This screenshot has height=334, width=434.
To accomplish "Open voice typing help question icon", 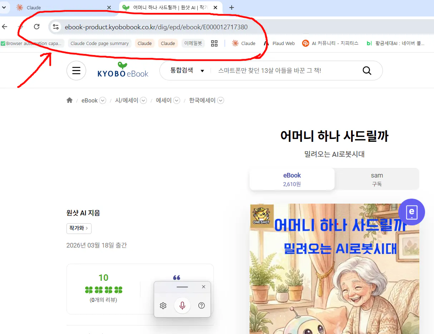I will (201, 305).
